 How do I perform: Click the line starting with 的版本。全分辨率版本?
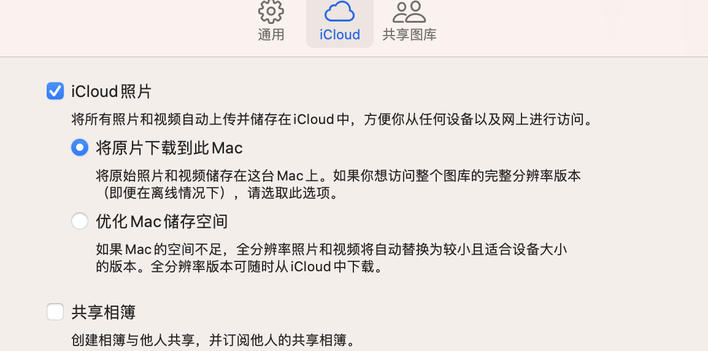(240, 267)
